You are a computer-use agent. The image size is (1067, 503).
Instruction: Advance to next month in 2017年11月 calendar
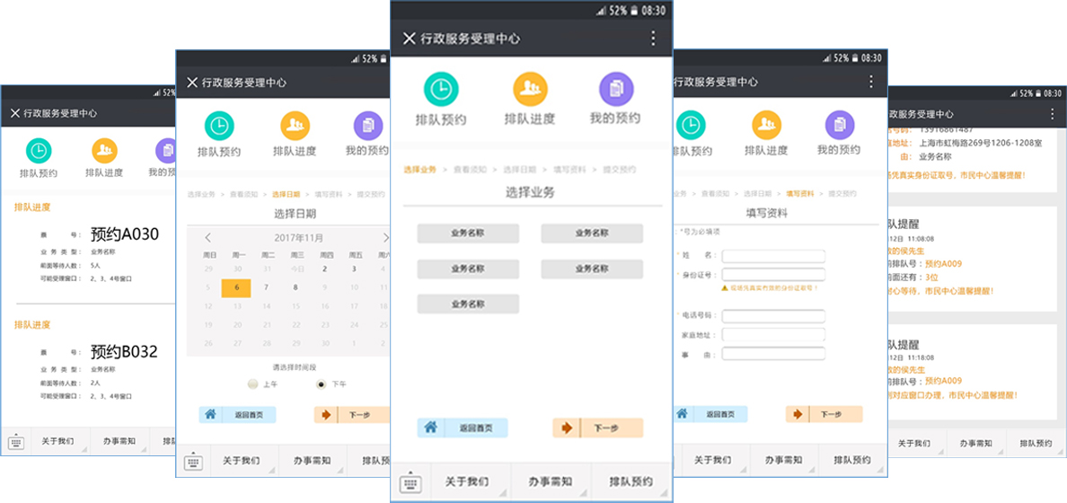(x=386, y=238)
